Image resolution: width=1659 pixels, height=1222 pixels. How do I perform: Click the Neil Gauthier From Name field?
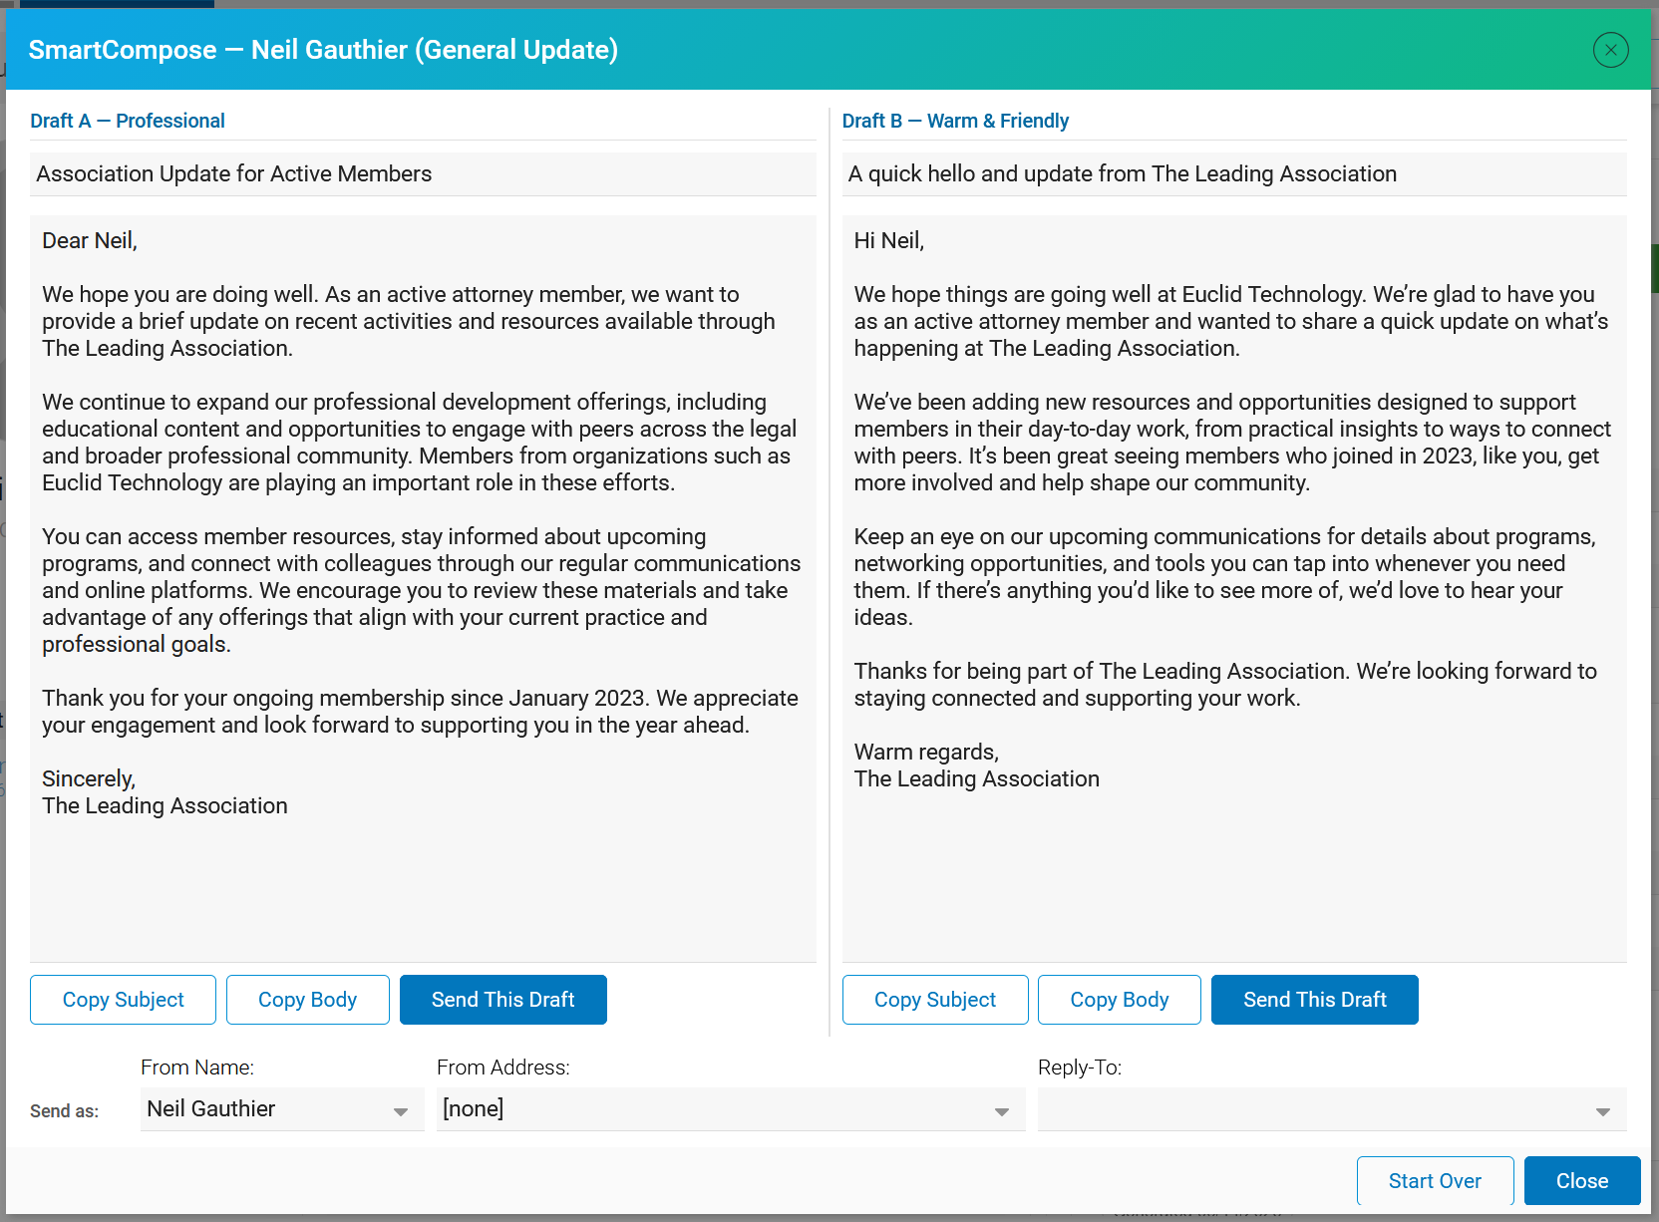coord(282,1109)
